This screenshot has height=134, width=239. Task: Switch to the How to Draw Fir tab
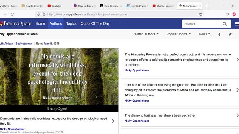(x=111, y=6)
